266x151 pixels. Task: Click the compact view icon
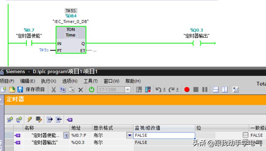(148, 89)
